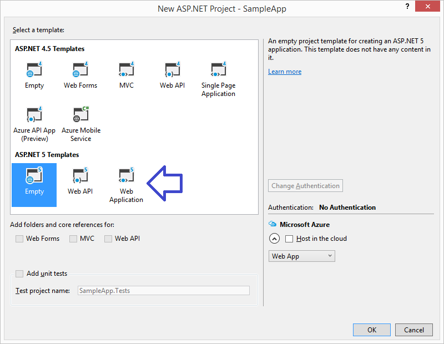Click the Authentication: label
Viewport: 444px width, 344px height.
tap(291, 208)
